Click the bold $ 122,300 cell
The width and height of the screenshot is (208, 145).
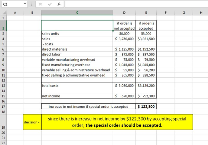[146, 106]
